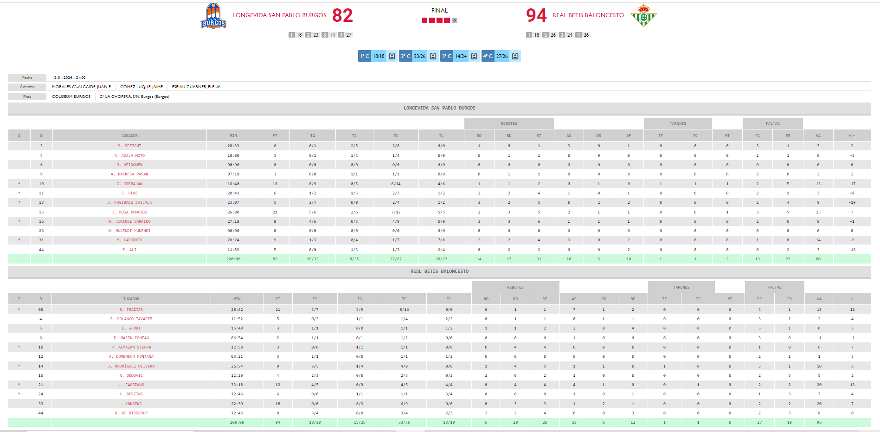Open player E. Wembi profile

coord(131,328)
